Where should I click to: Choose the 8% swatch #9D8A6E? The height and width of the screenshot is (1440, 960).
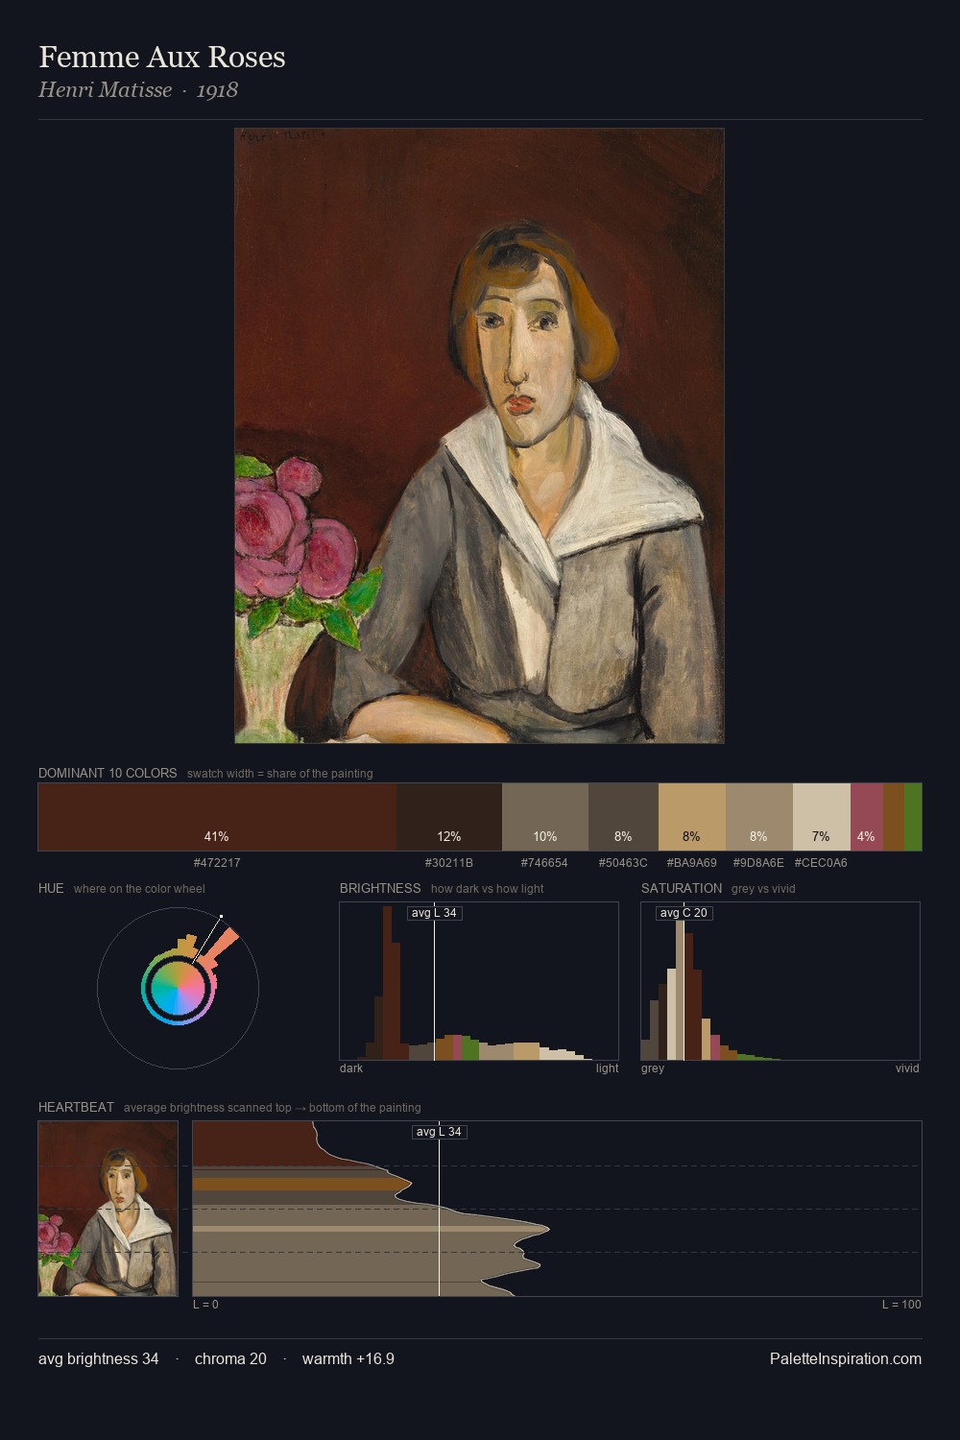point(759,817)
